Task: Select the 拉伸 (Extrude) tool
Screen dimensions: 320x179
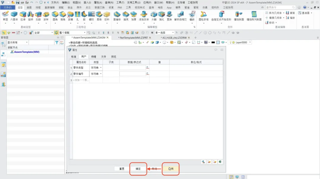Action: point(23,15)
